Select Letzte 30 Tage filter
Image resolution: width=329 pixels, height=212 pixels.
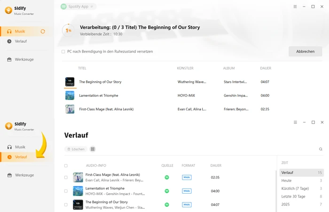tap(302, 196)
